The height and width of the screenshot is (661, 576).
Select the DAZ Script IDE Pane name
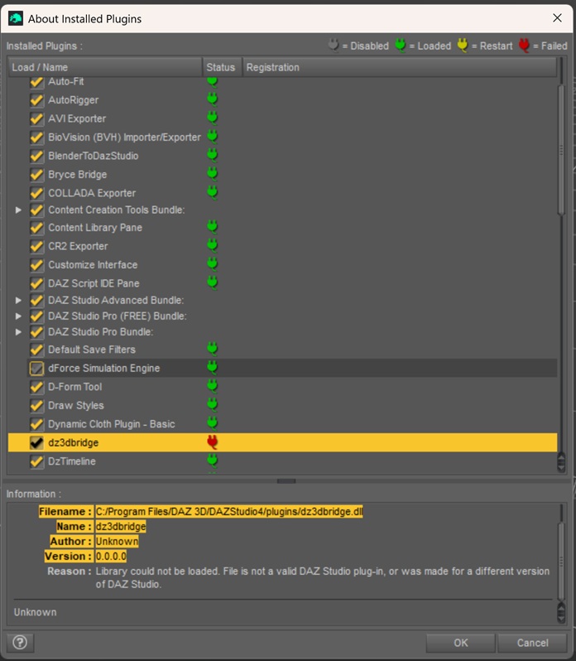tap(94, 283)
